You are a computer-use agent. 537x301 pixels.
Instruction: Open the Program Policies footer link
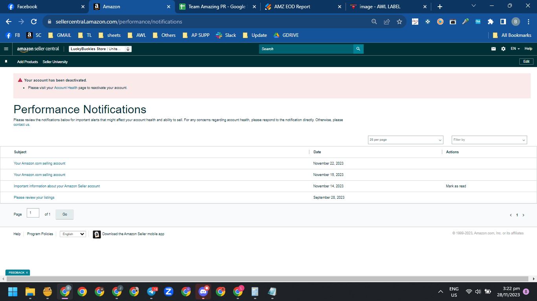coord(40,234)
